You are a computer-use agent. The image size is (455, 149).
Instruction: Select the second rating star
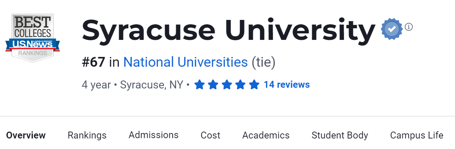pyautogui.click(x=213, y=85)
